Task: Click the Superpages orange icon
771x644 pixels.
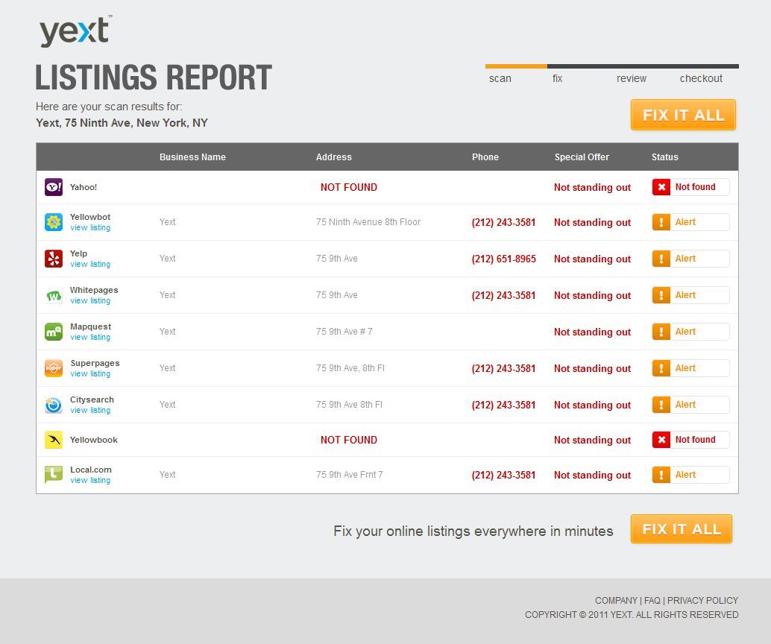Action: point(54,368)
